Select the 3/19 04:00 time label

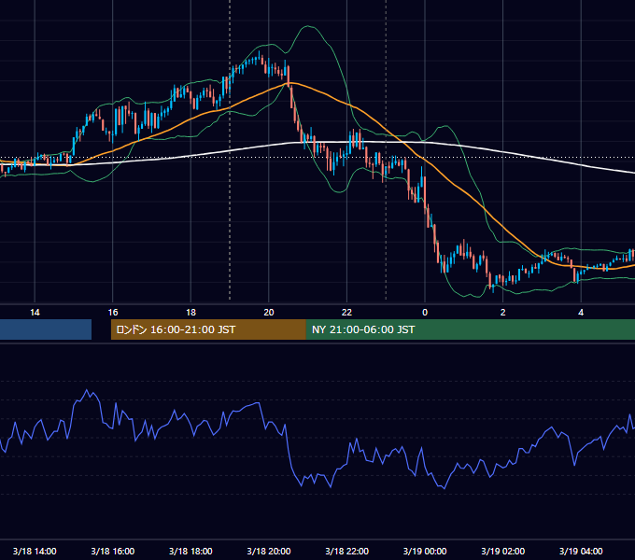[x=581, y=551]
